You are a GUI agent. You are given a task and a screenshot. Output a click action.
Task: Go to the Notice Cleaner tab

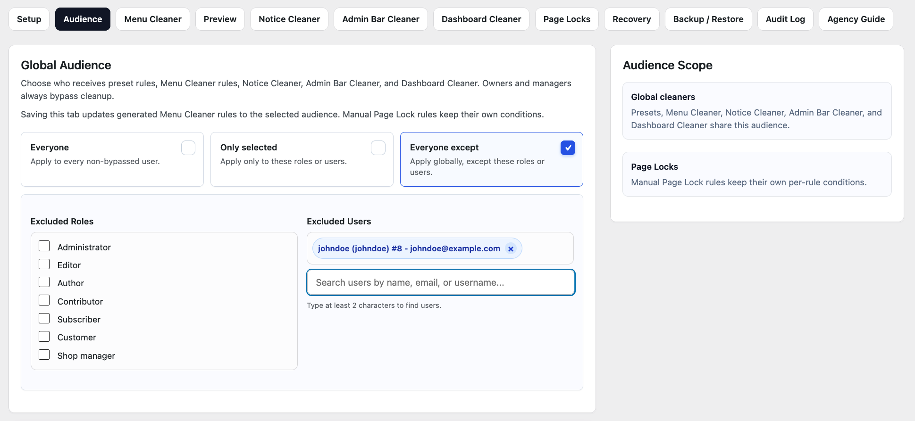[289, 19]
